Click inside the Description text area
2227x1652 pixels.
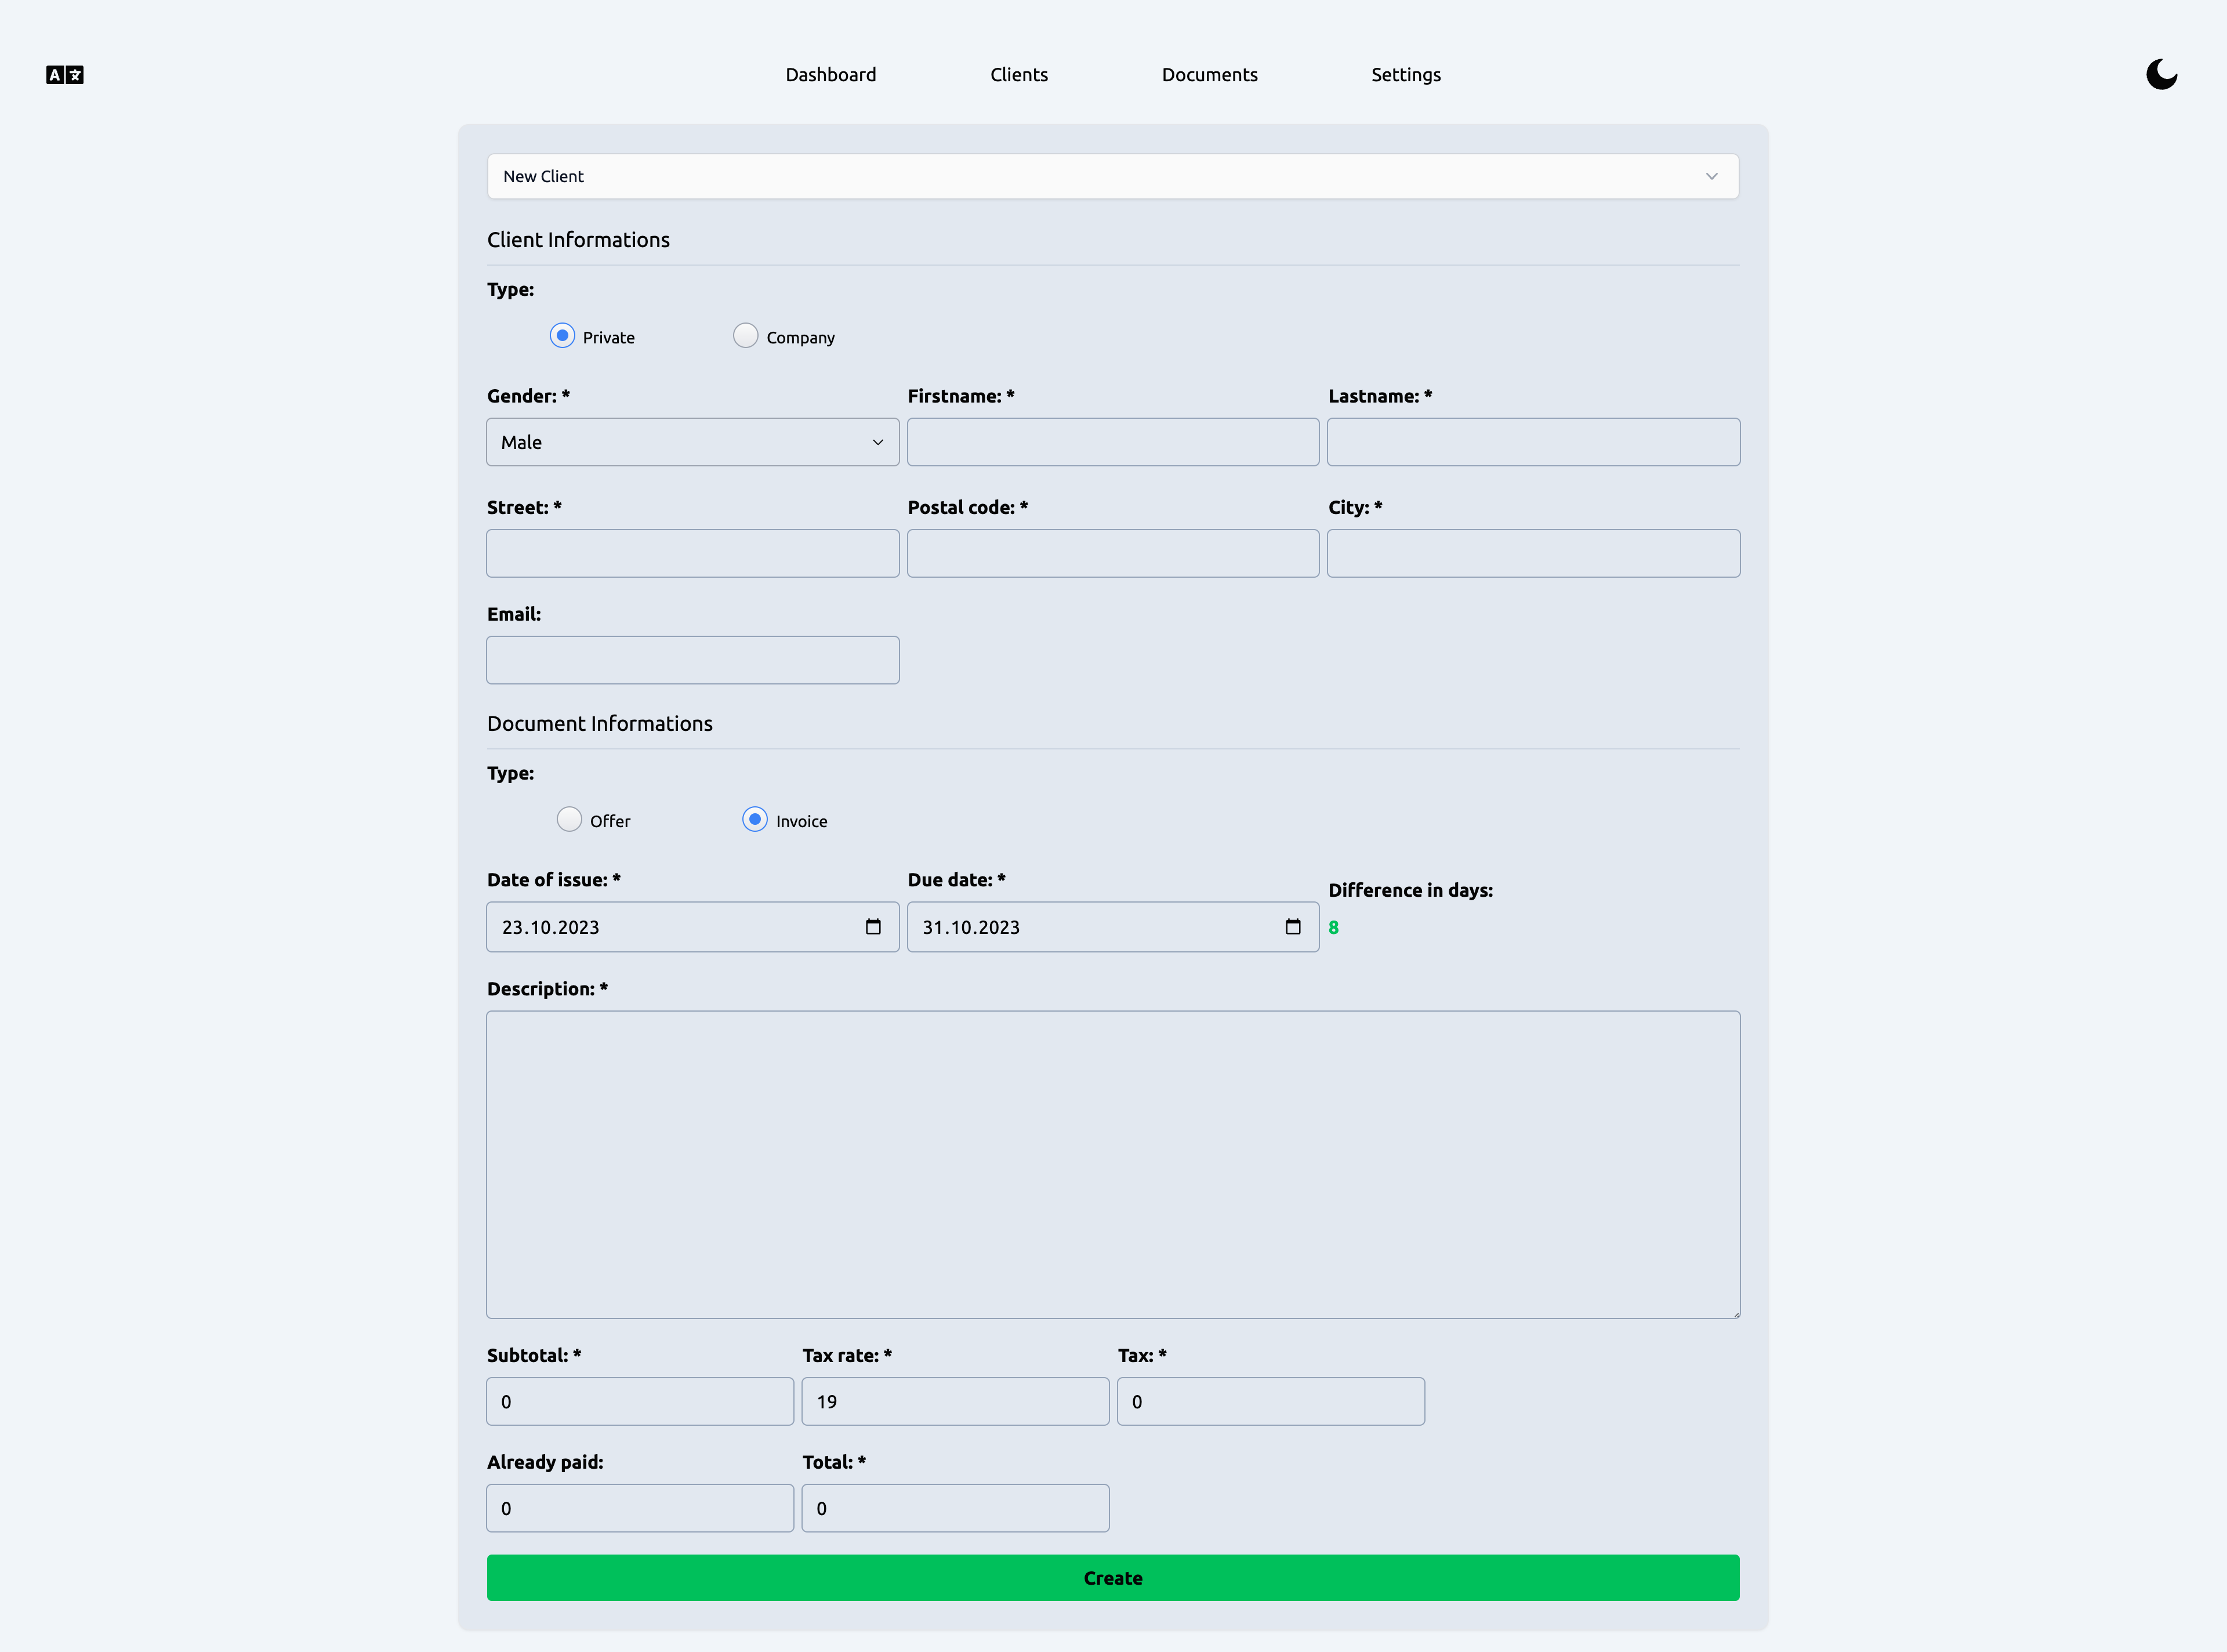click(x=1113, y=1165)
